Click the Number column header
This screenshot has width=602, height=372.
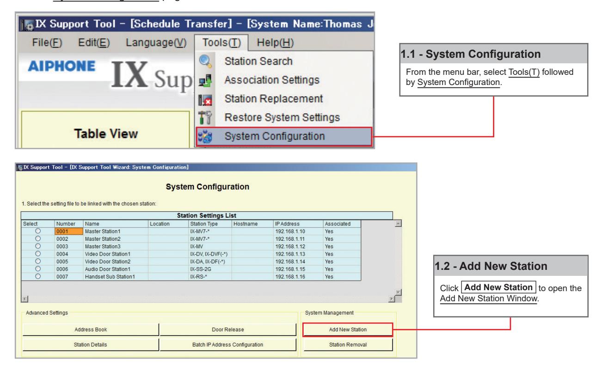click(x=69, y=224)
